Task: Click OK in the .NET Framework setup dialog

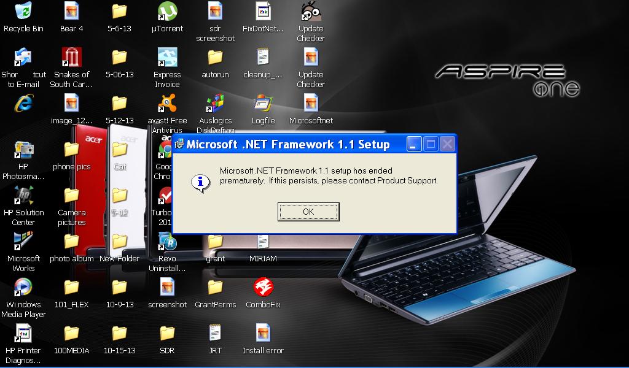Action: tap(308, 212)
